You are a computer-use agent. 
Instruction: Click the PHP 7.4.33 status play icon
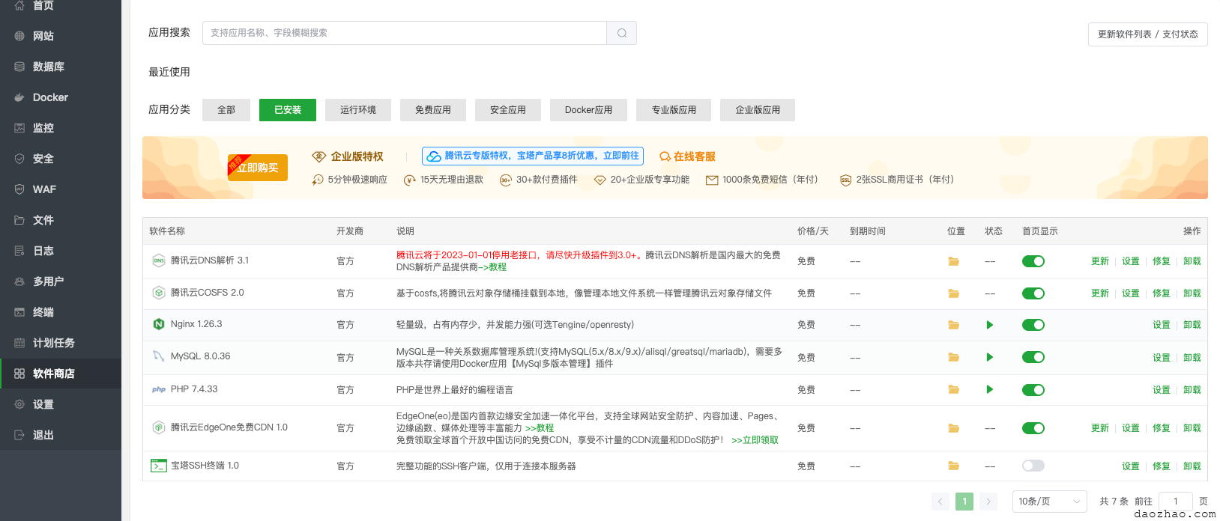[x=990, y=389]
